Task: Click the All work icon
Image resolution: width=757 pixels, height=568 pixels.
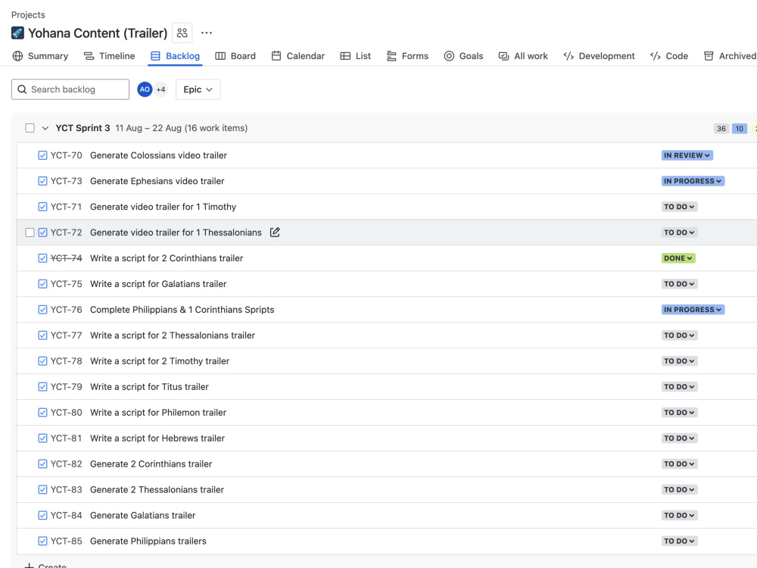Action: point(503,56)
